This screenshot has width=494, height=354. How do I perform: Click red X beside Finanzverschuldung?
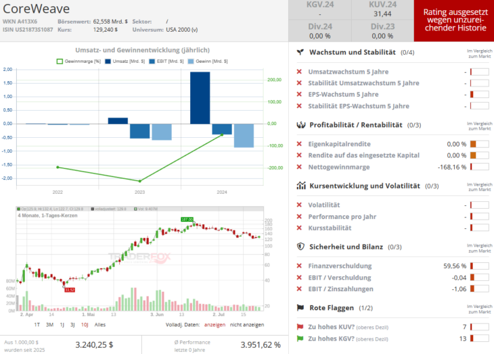pos(299,266)
